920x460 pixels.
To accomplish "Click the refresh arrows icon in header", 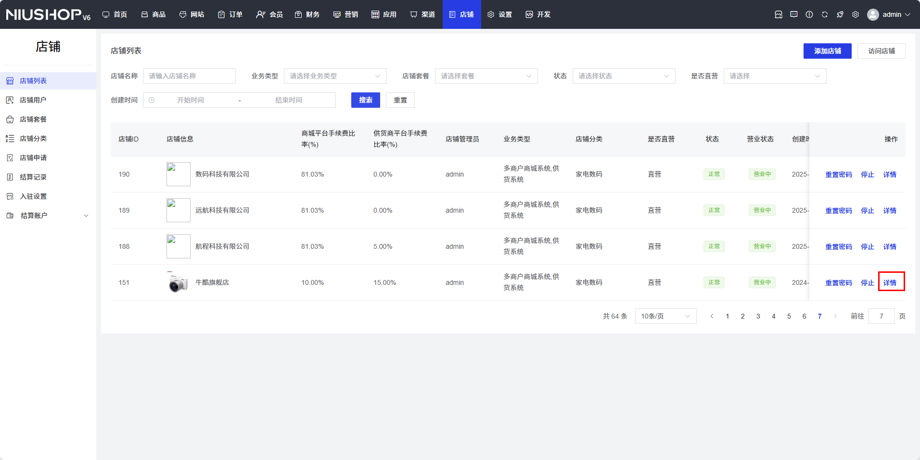I will (x=825, y=14).
